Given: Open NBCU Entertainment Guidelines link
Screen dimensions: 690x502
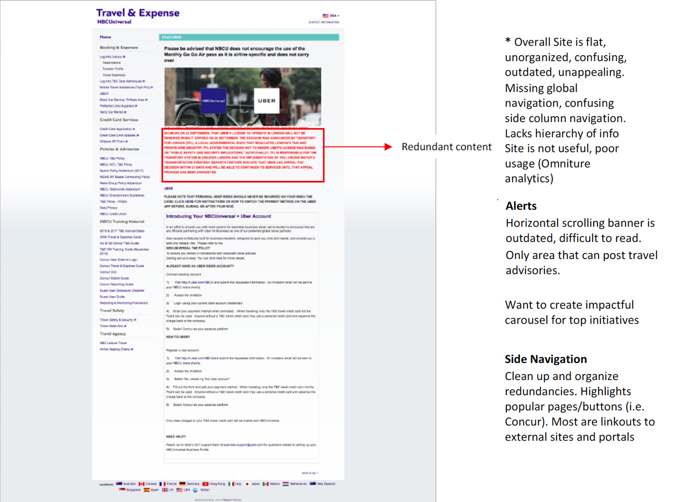Looking at the screenshot, I should click(122, 196).
